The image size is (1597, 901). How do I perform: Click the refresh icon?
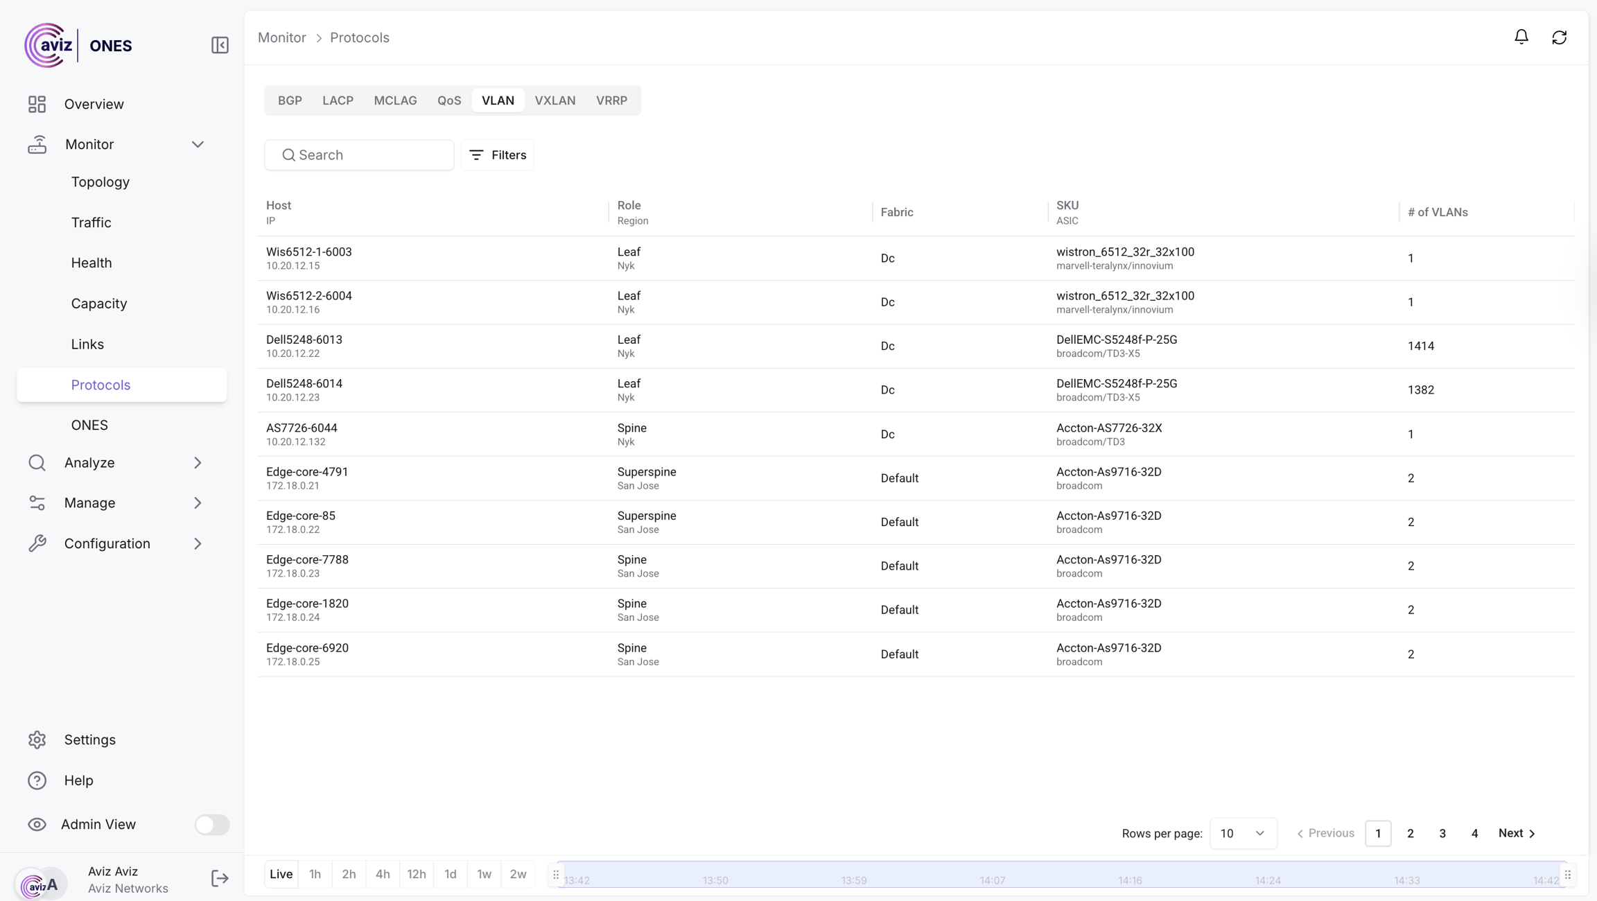1559,37
